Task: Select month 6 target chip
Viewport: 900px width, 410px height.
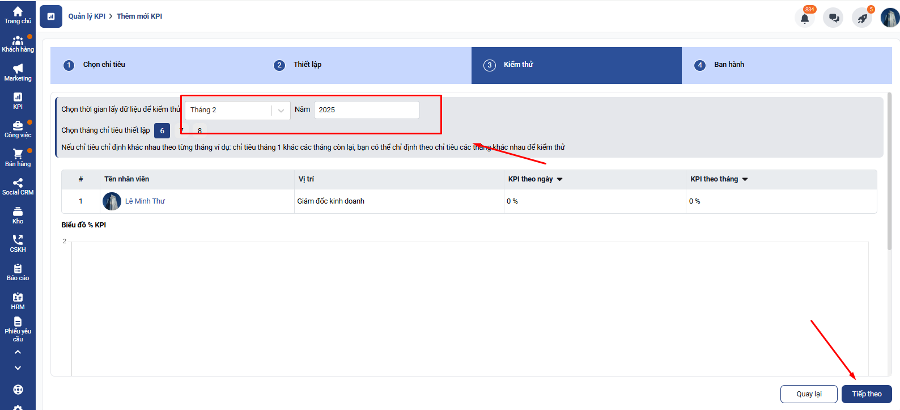Action: [x=162, y=131]
